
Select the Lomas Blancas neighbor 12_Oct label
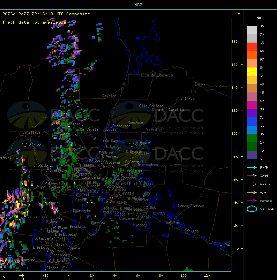[x=150, y=208]
